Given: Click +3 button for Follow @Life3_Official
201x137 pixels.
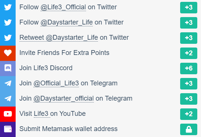Looking at the screenshot, I should tap(189, 7).
